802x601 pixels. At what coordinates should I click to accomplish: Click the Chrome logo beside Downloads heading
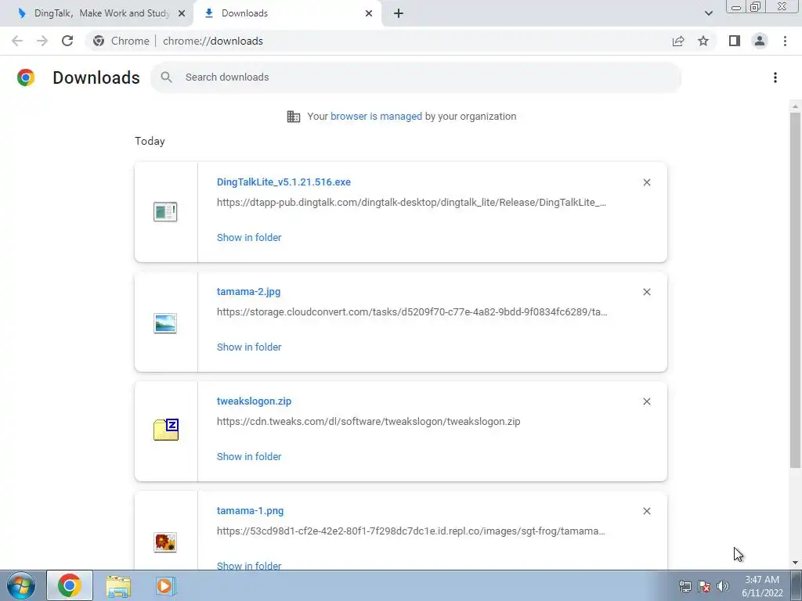point(26,77)
